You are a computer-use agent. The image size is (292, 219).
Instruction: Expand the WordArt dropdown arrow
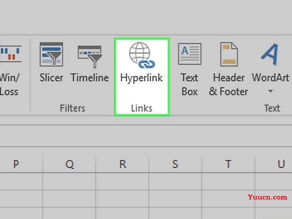click(270, 91)
